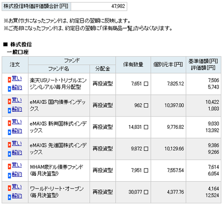
Task: Click the ■ 株式投信 section heading
Action: tap(18, 44)
